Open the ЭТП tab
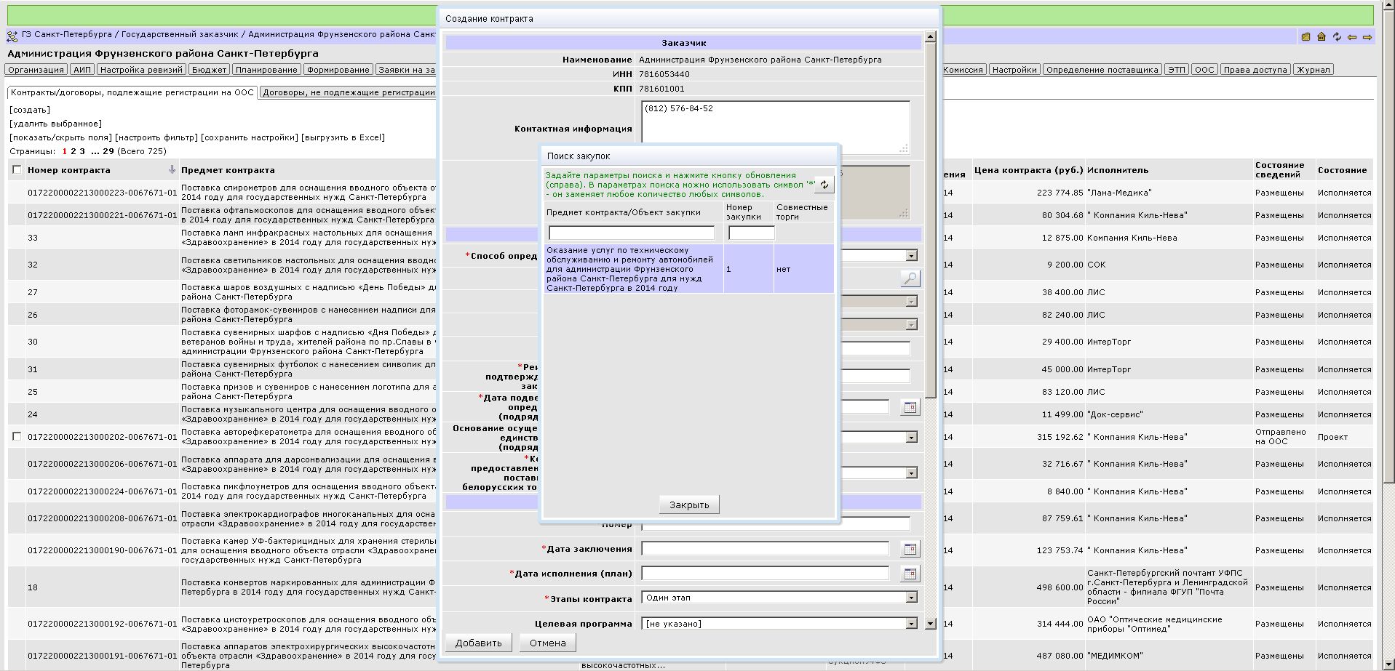Viewport: 1395px width, 671px height. (x=1177, y=70)
